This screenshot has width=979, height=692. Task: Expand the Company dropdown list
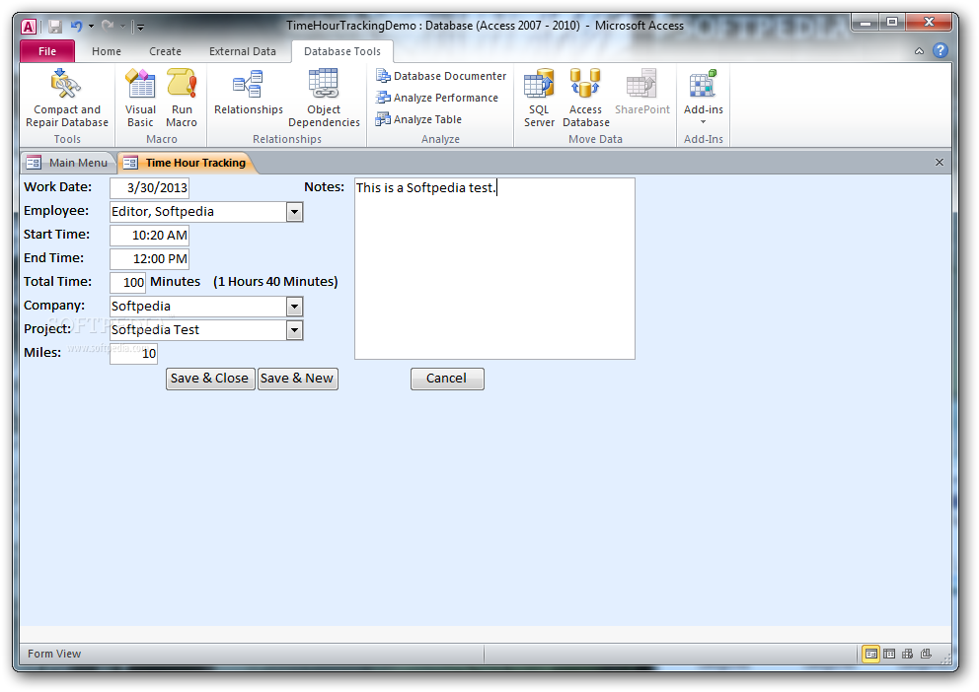tap(294, 307)
